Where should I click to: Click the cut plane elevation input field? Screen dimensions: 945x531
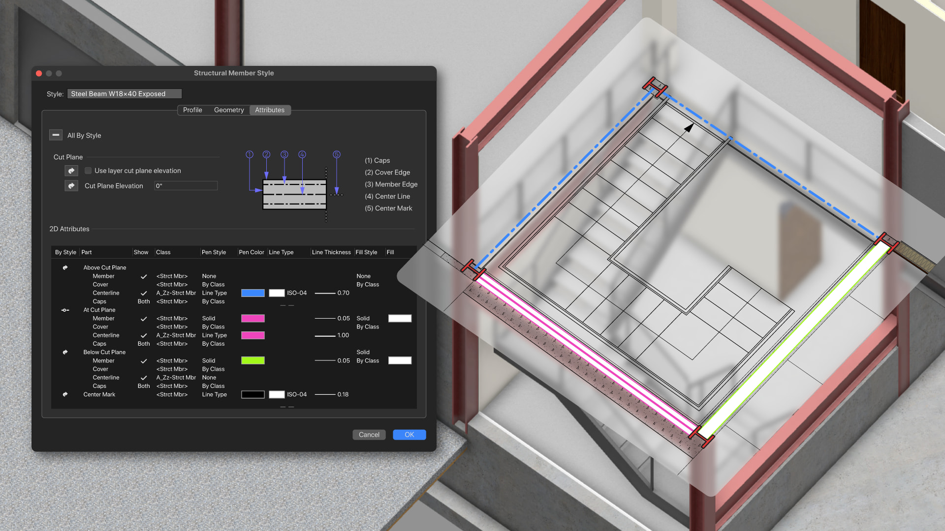185,186
